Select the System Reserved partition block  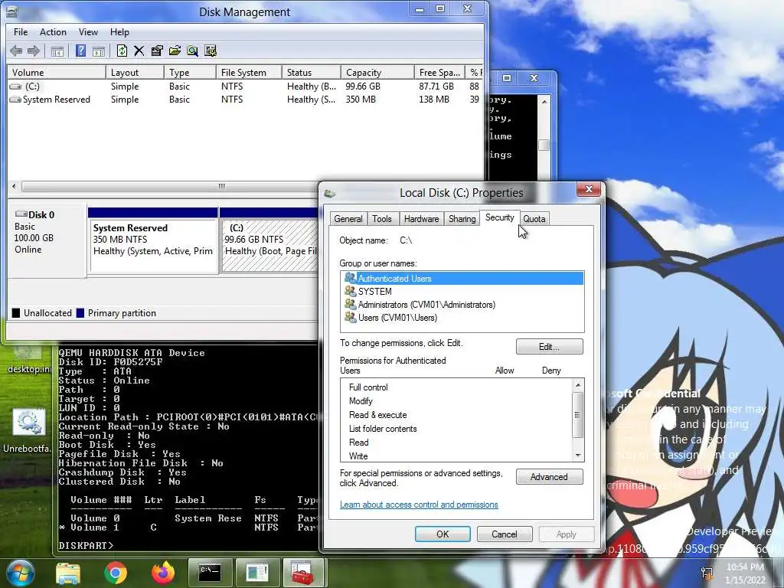[x=153, y=245]
